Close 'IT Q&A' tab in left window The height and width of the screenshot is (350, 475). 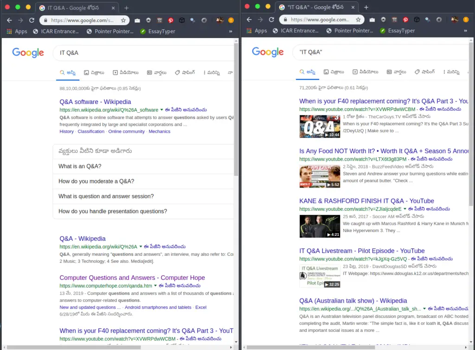point(113,8)
